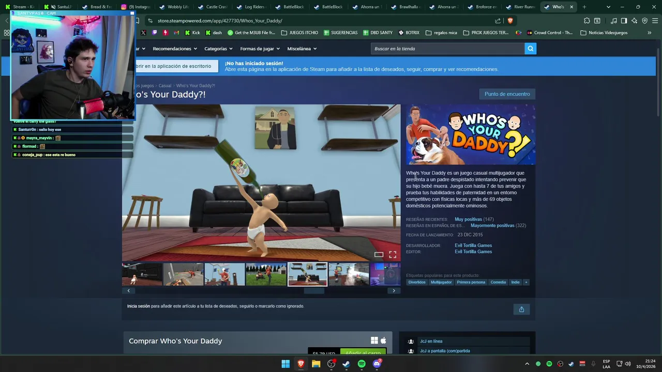The width and height of the screenshot is (662, 372).
Task: Select the Primera persona tag
Action: pos(471,282)
